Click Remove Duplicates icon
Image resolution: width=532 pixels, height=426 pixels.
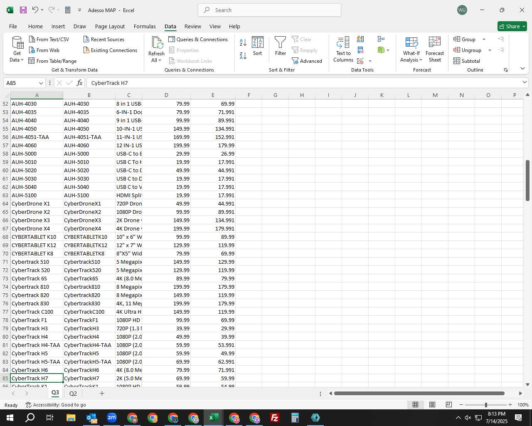coord(361,50)
